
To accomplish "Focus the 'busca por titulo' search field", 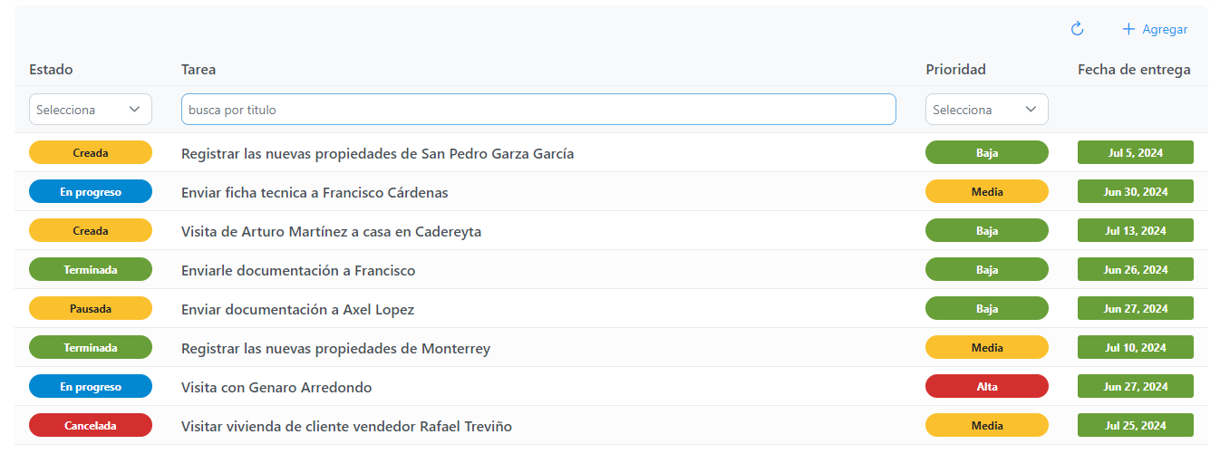I will pyautogui.click(x=538, y=110).
